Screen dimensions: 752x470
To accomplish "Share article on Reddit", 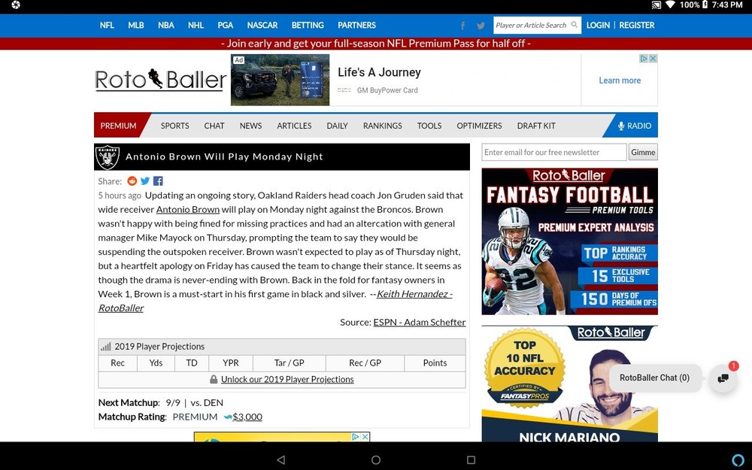I will pos(132,180).
